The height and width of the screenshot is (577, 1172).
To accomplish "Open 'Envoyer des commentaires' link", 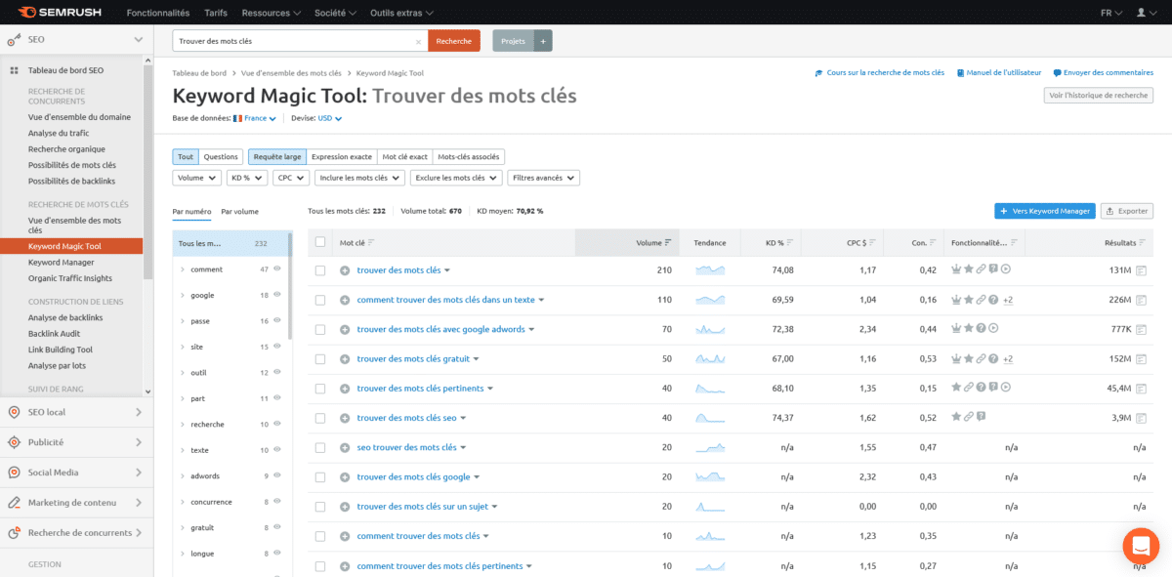I will 1102,72.
